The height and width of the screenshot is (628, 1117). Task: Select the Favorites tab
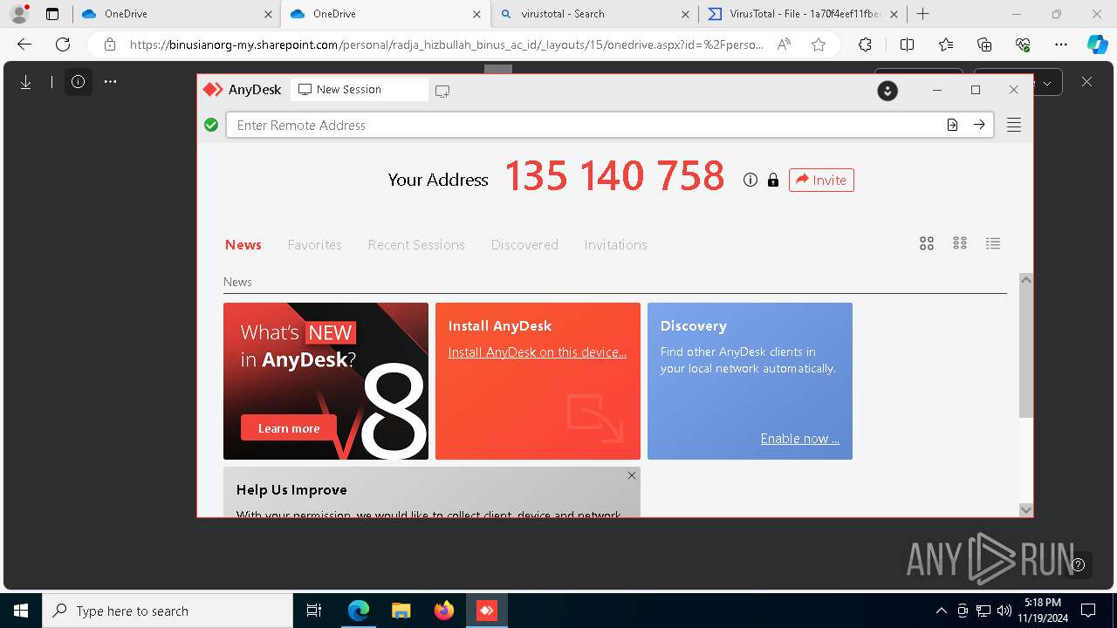point(315,245)
